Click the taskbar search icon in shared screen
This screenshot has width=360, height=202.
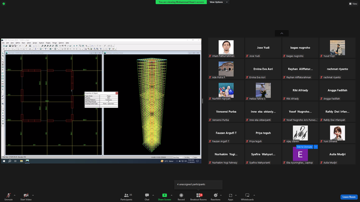(10, 161)
